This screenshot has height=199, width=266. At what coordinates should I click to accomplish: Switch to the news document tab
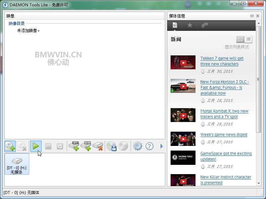tap(175, 25)
